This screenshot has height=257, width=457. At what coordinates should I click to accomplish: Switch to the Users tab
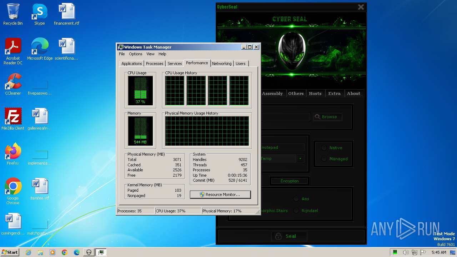241,64
